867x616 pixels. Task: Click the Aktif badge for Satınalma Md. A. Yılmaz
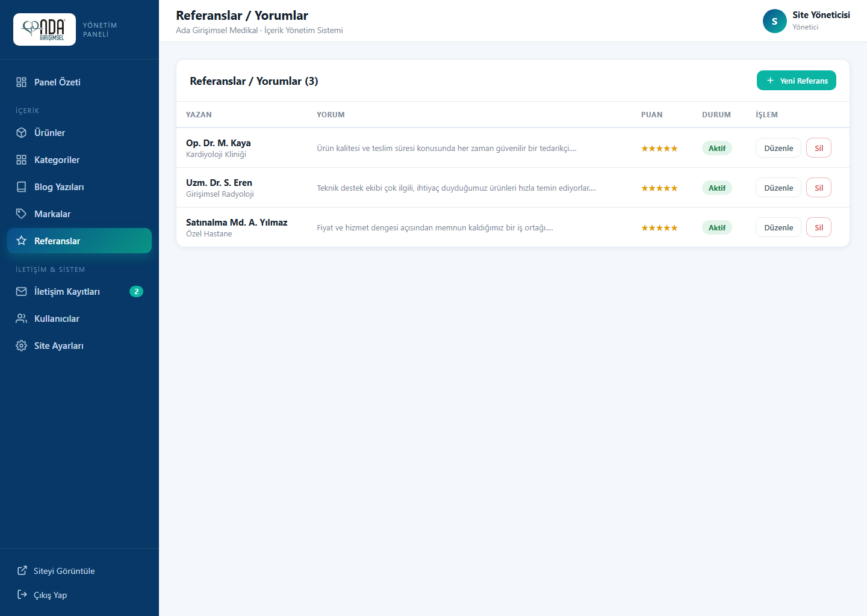(717, 227)
